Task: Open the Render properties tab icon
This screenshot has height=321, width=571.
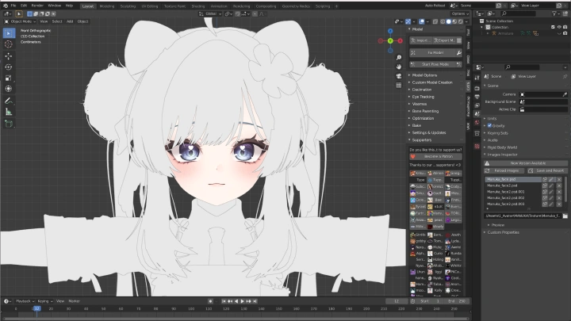Action: (x=477, y=88)
